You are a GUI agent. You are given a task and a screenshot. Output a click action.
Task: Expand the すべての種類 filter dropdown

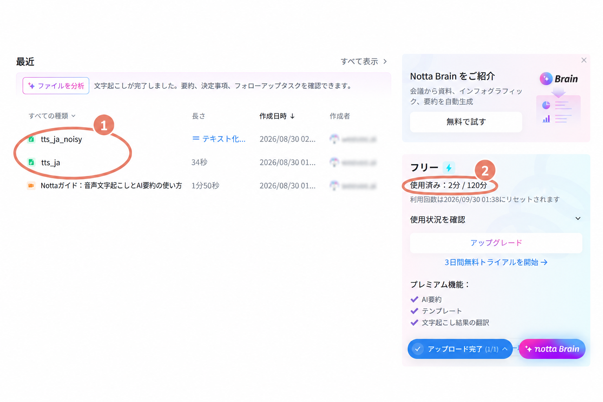point(52,116)
